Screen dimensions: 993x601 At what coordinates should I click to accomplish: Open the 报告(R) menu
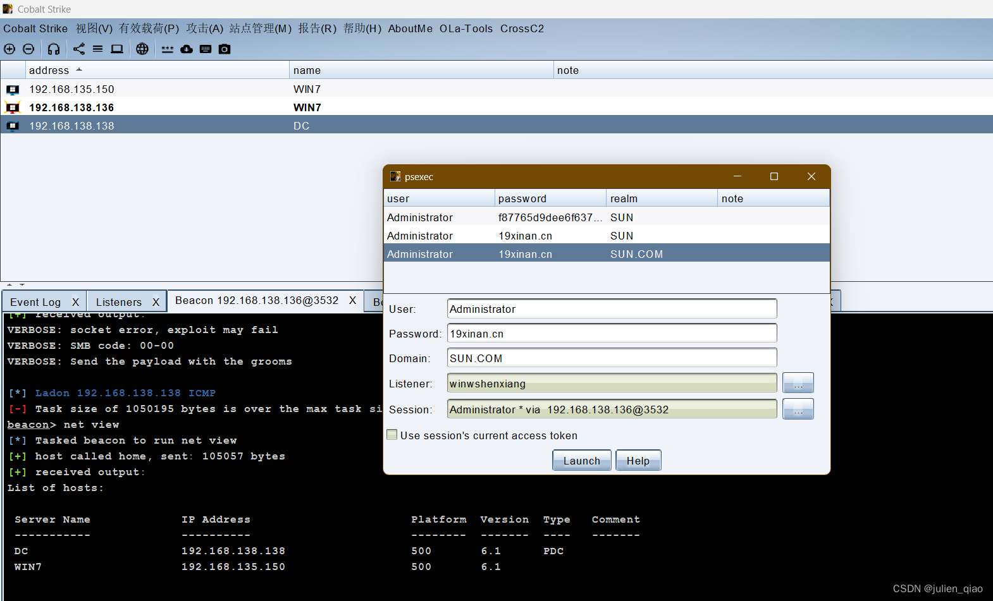pos(318,28)
